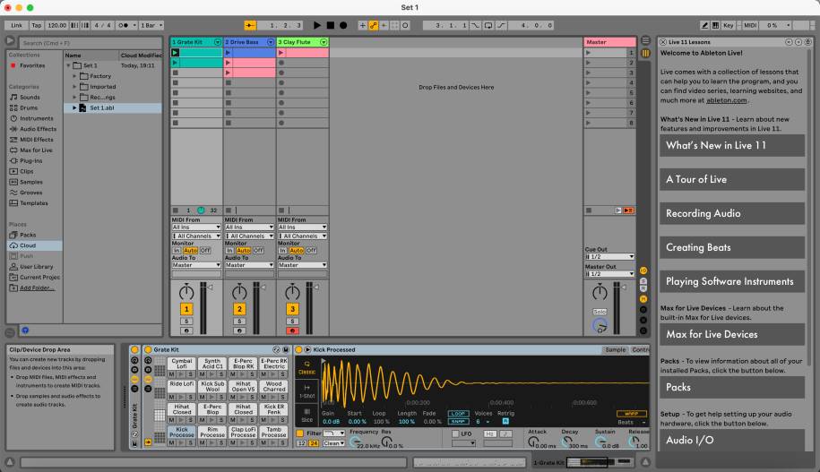820x472 pixels.
Task: Arm the Arrangement Record button
Action: 343,25
